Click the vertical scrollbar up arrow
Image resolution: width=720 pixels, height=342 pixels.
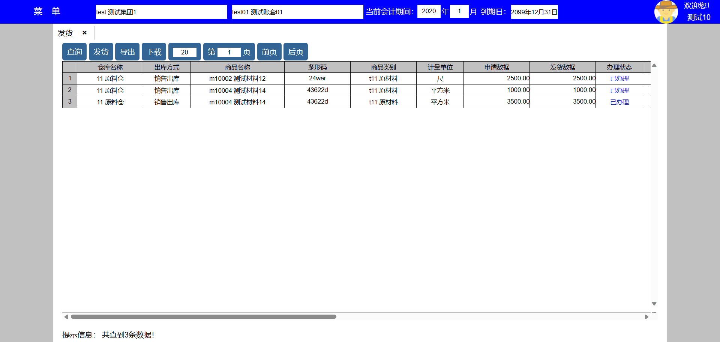(654, 65)
